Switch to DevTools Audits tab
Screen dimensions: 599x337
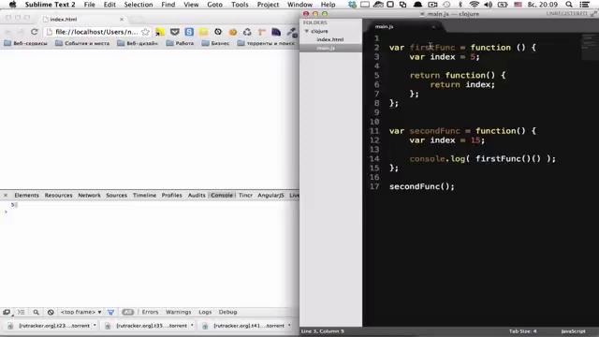[197, 196]
